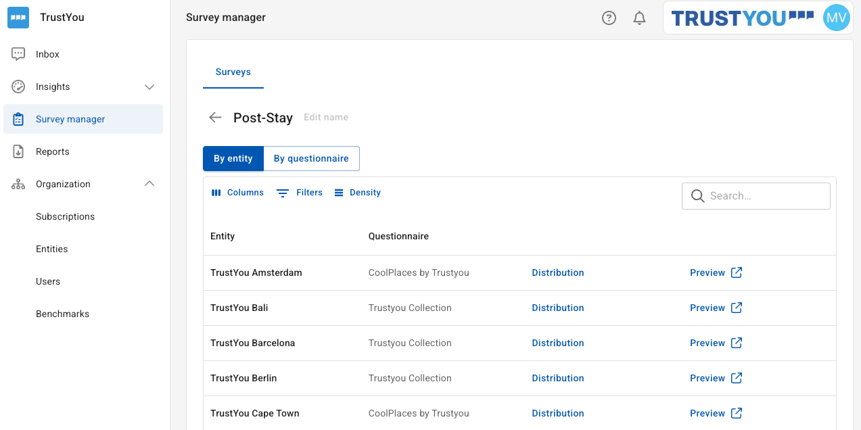Open Distribution for TrustYou Berlin
Image resolution: width=861 pixels, height=430 pixels.
[558, 378]
